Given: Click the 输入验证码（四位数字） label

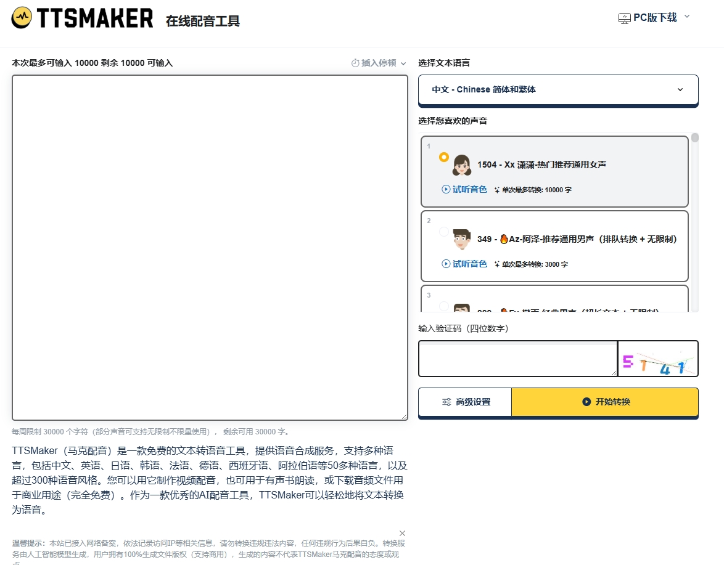Looking at the screenshot, I should click(463, 328).
